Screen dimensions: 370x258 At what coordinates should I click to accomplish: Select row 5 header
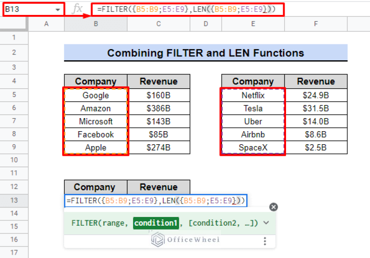tap(14, 95)
